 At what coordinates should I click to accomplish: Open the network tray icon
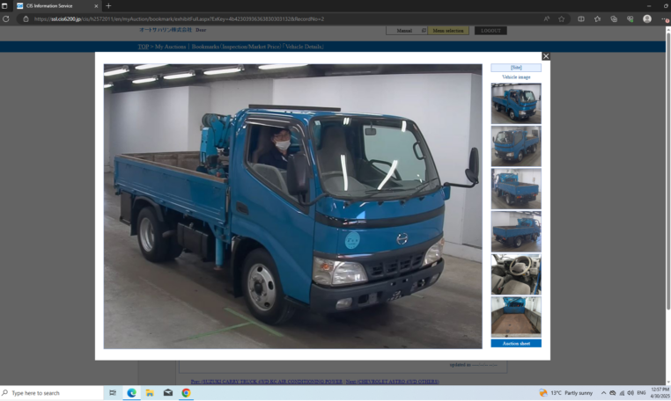pyautogui.click(x=622, y=393)
